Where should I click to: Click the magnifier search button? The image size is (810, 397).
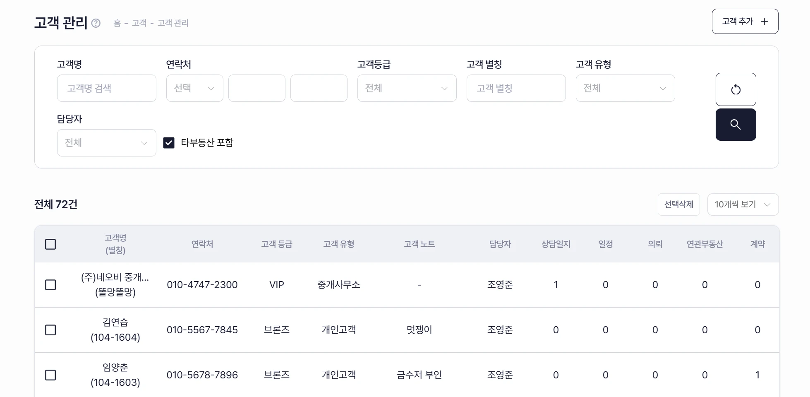click(x=736, y=125)
